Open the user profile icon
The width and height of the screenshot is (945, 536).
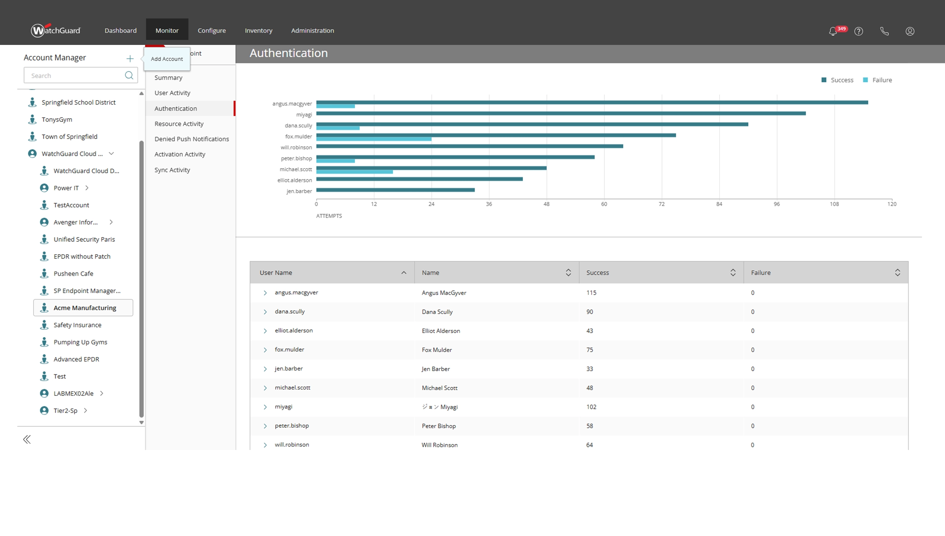(x=910, y=31)
